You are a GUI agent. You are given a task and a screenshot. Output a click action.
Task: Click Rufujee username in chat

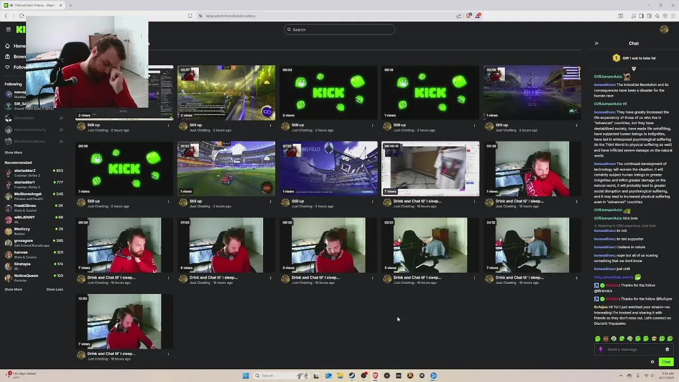[x=600, y=307]
